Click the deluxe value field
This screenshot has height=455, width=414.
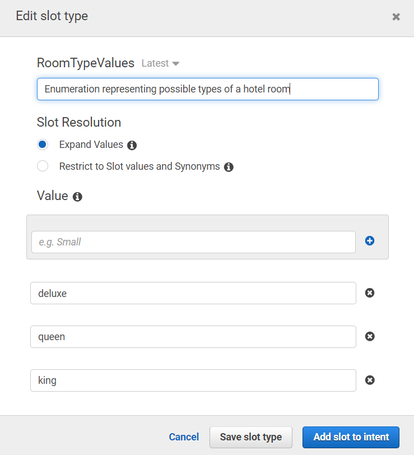tap(193, 293)
